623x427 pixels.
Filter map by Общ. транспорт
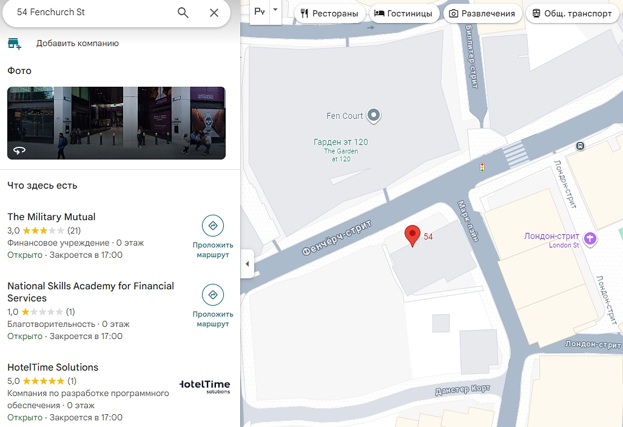(572, 13)
